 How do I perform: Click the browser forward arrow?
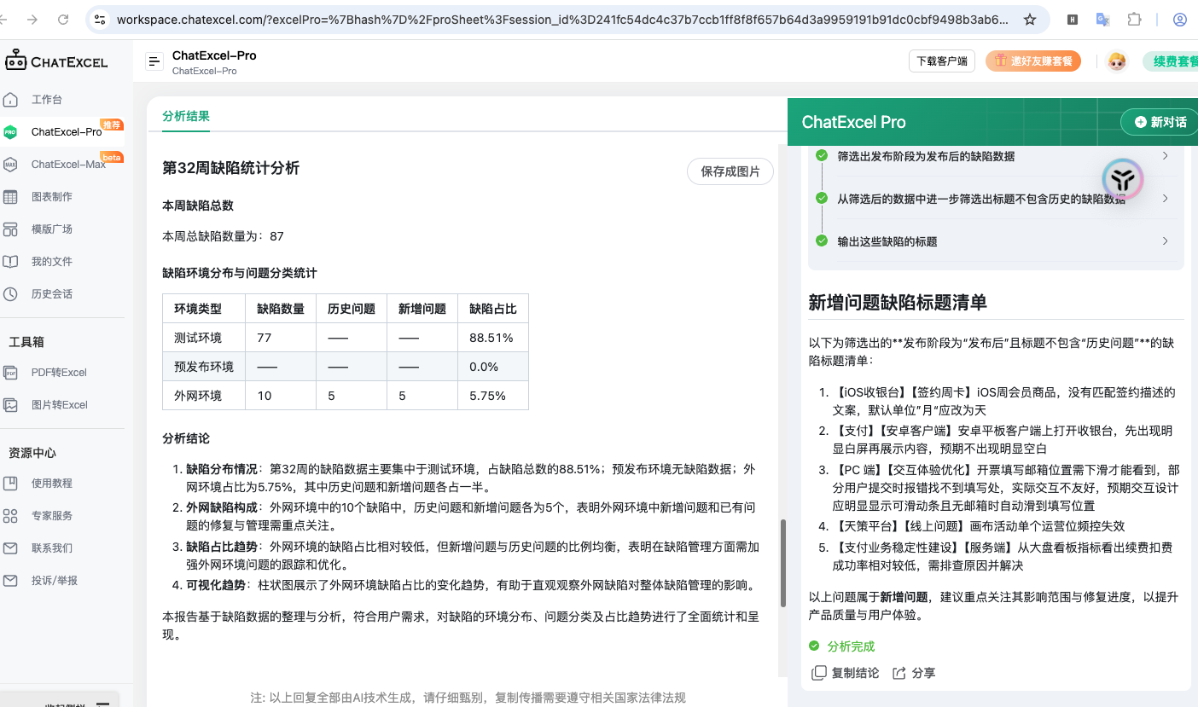pyautogui.click(x=32, y=19)
